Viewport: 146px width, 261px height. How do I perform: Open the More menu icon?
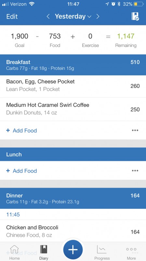[131, 249]
